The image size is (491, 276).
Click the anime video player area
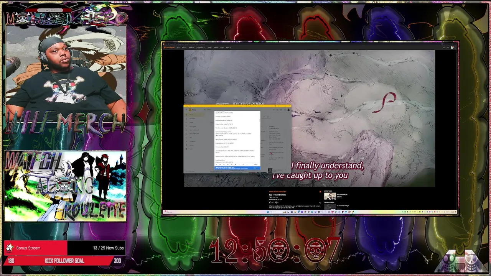(310, 118)
